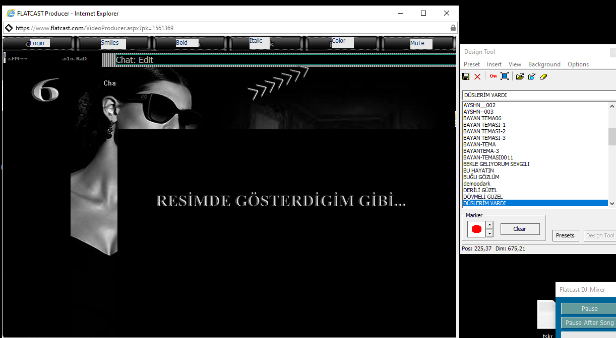Decrease marker with down stepper arrow
Viewport: 616px width, 338px height.
489,233
